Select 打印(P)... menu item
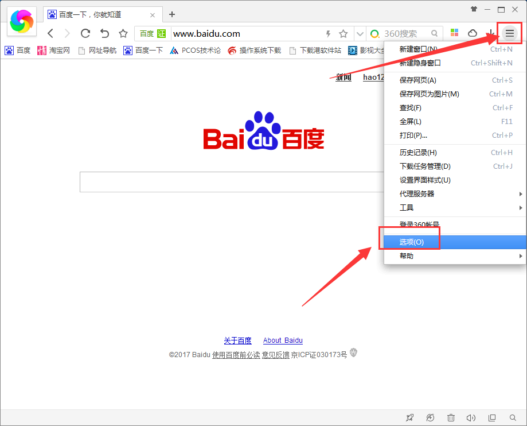 455,135
